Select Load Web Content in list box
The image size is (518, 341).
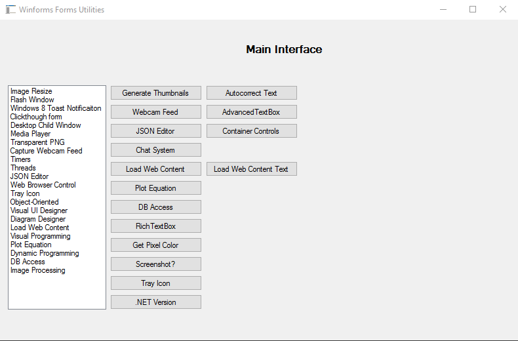pyautogui.click(x=57, y=228)
